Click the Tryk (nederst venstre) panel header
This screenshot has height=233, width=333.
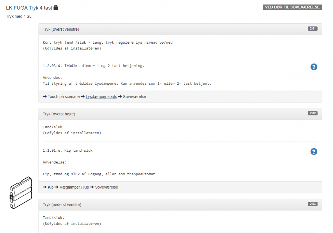click(62, 205)
